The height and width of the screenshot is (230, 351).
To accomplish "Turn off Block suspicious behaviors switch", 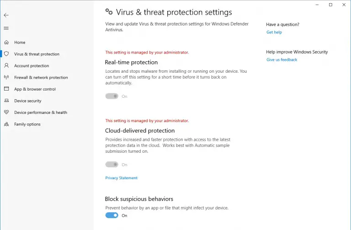I will 112,215.
